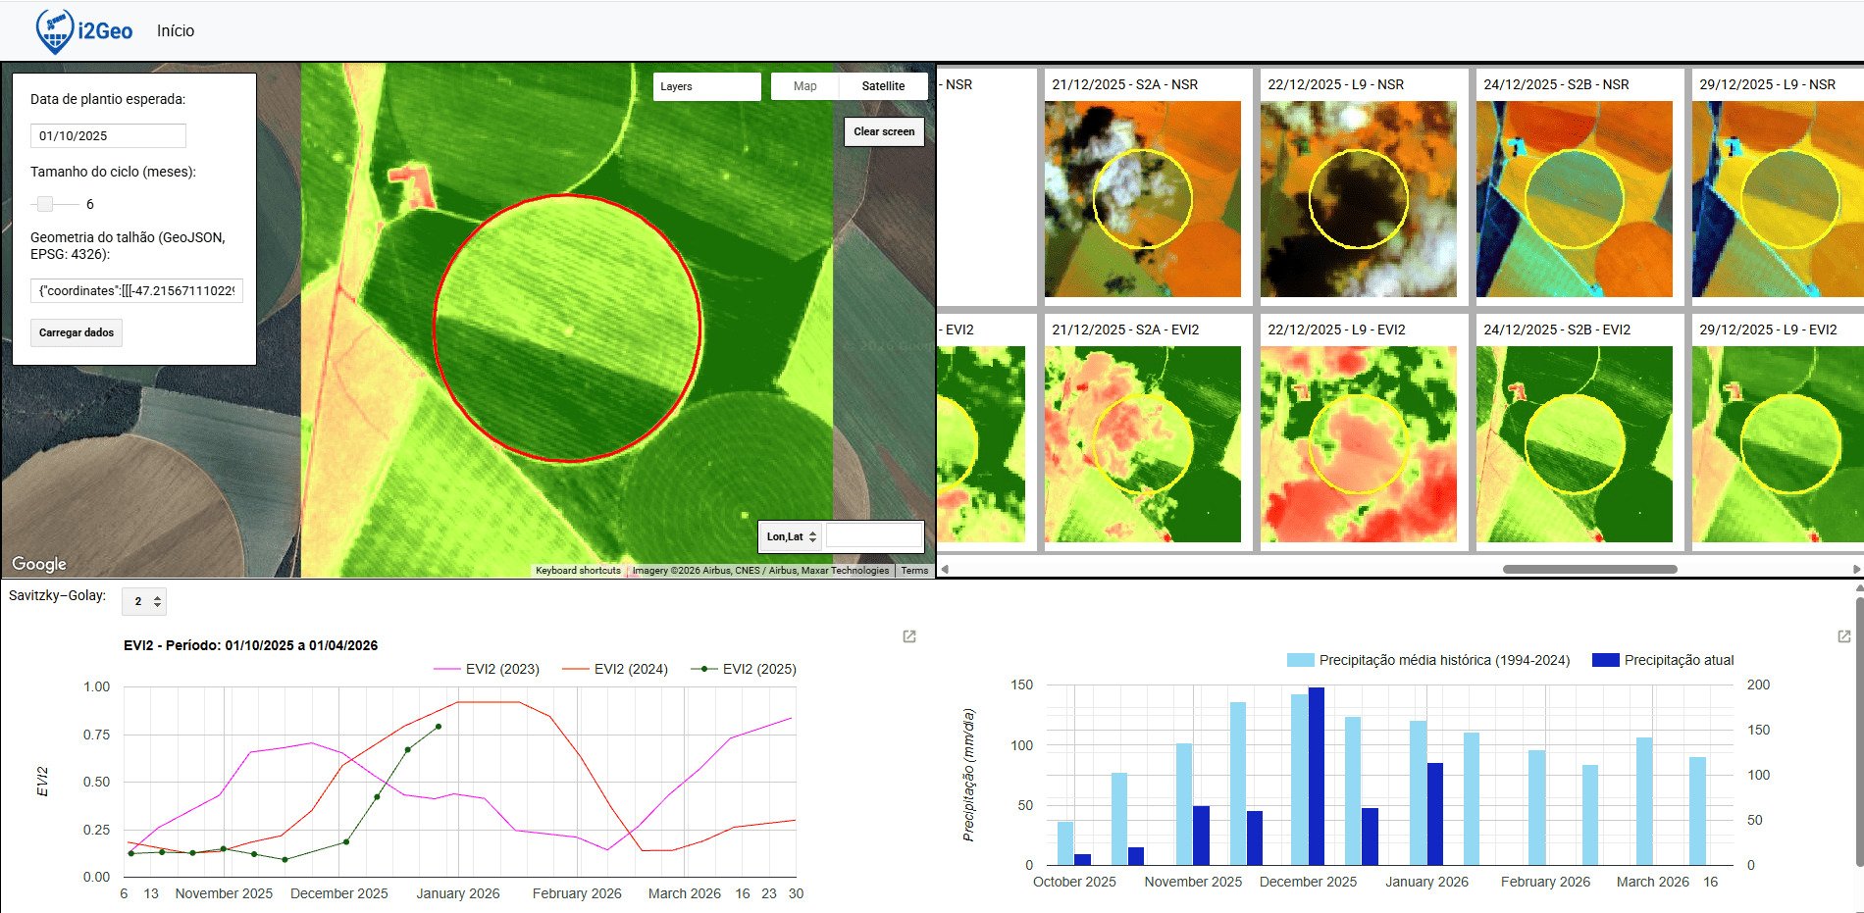The height and width of the screenshot is (913, 1864).
Task: Click the Clear screen button
Action: click(883, 131)
